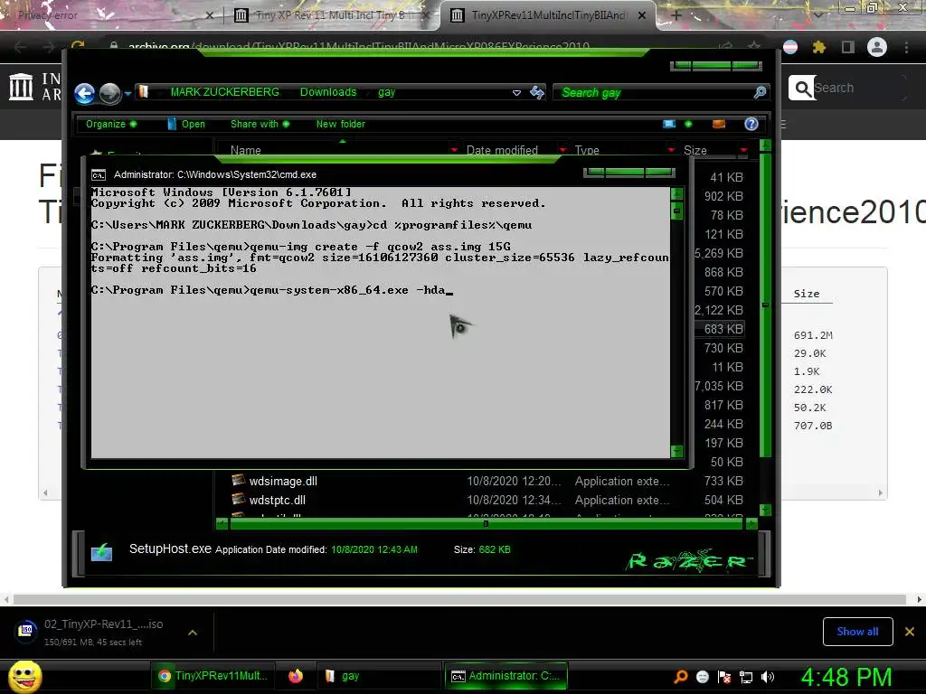Open the recent locations dropdown beside forward arrow

[x=127, y=93]
